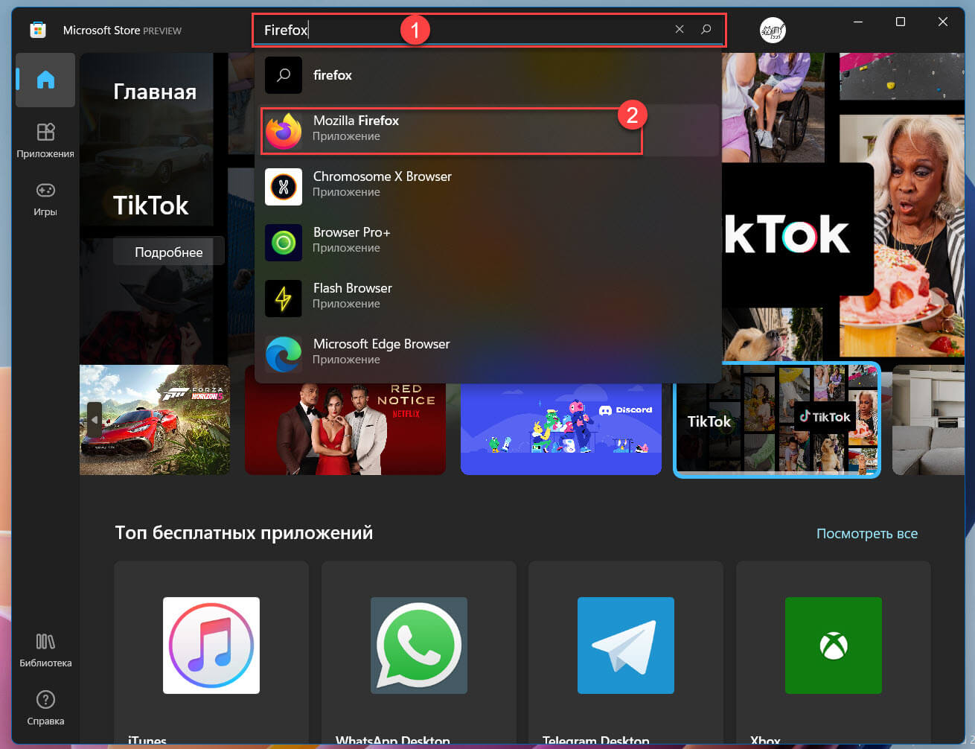
Task: Select Browser Pro+ suggestion
Action: (488, 243)
